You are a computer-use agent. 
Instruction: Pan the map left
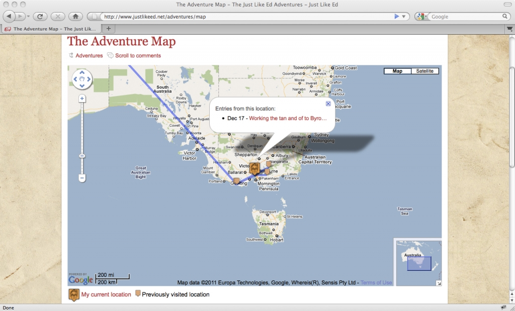click(75, 79)
